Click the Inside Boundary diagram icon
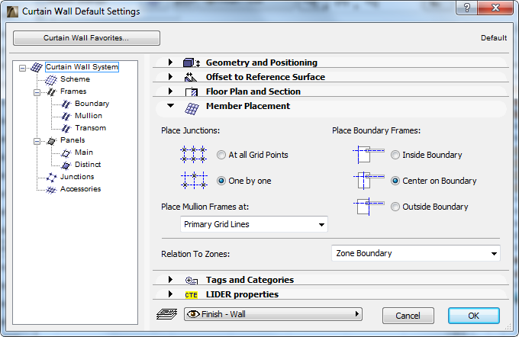The image size is (519, 337). (x=369, y=155)
